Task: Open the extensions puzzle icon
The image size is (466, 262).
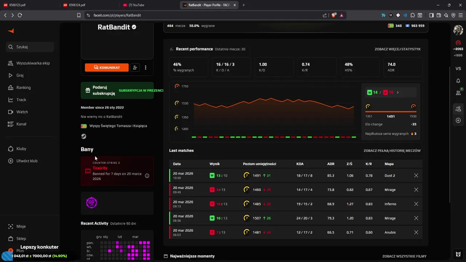Action: pos(412,15)
